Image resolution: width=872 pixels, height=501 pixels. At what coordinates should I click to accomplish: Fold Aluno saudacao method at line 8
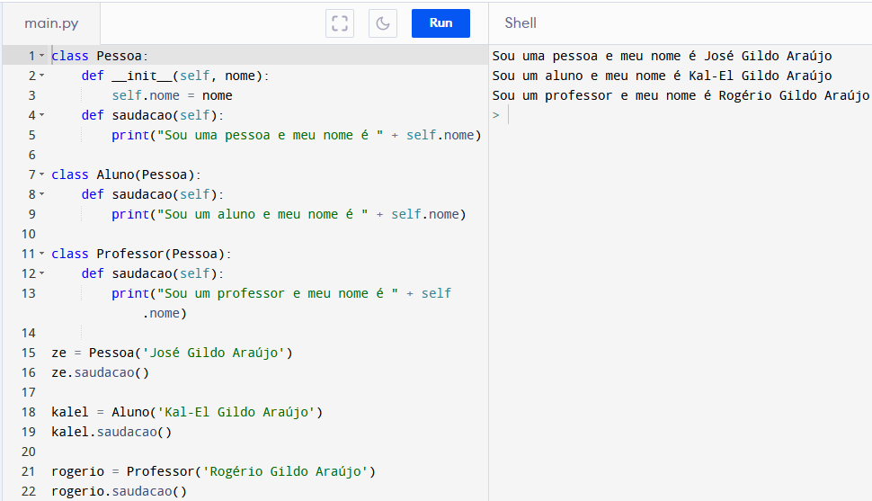click(x=41, y=194)
